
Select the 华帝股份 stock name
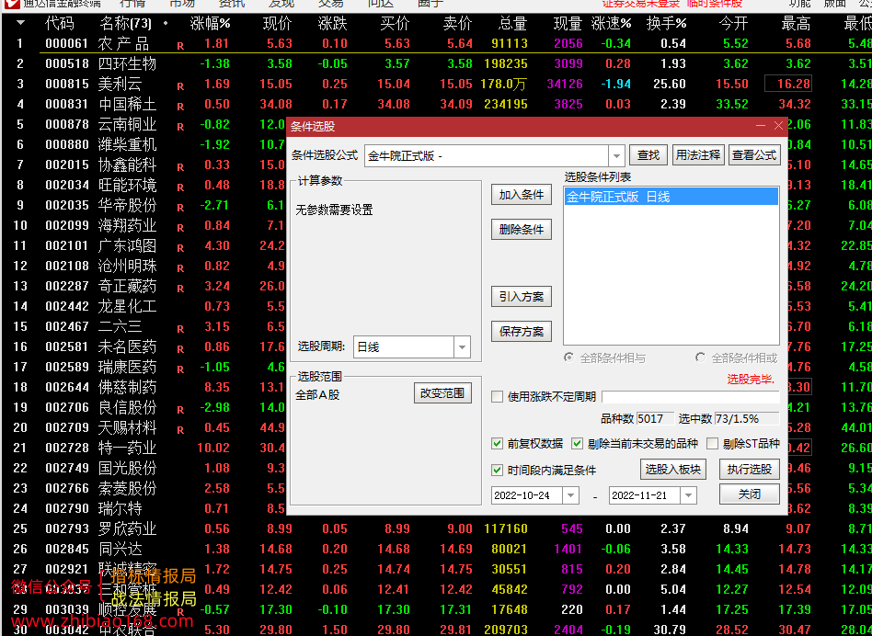pos(127,206)
